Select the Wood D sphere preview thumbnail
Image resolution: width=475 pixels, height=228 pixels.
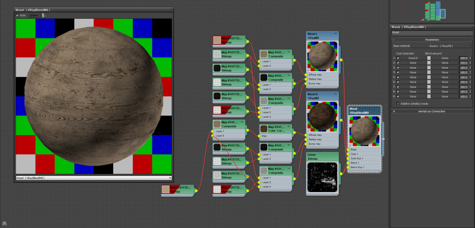click(323, 117)
